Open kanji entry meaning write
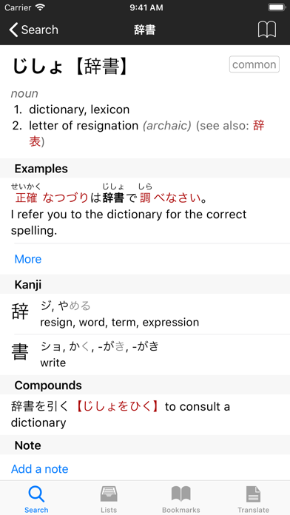The image size is (290, 515). click(145, 354)
